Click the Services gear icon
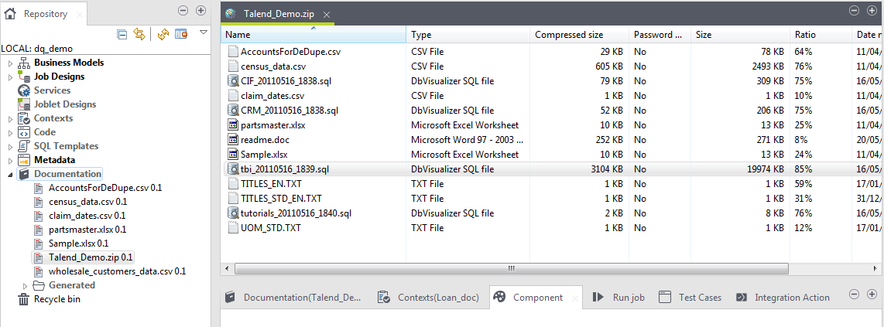 (24, 90)
